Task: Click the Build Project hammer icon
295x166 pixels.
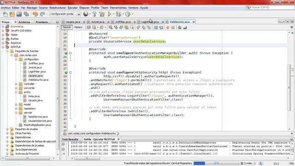Action: click(x=94, y=14)
